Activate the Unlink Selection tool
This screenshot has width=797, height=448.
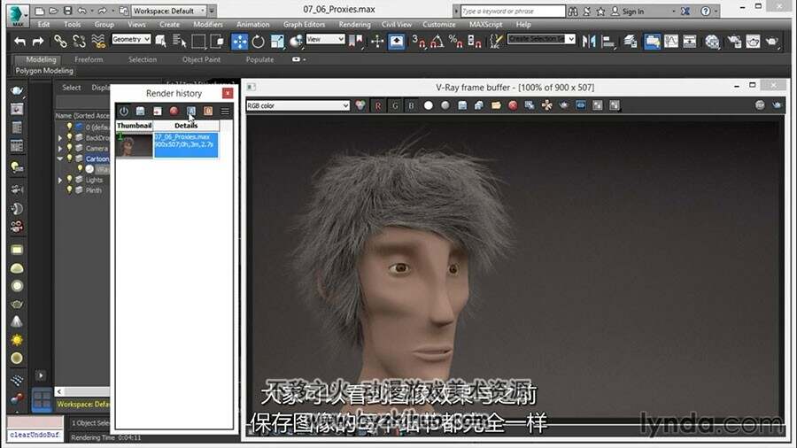(x=80, y=41)
